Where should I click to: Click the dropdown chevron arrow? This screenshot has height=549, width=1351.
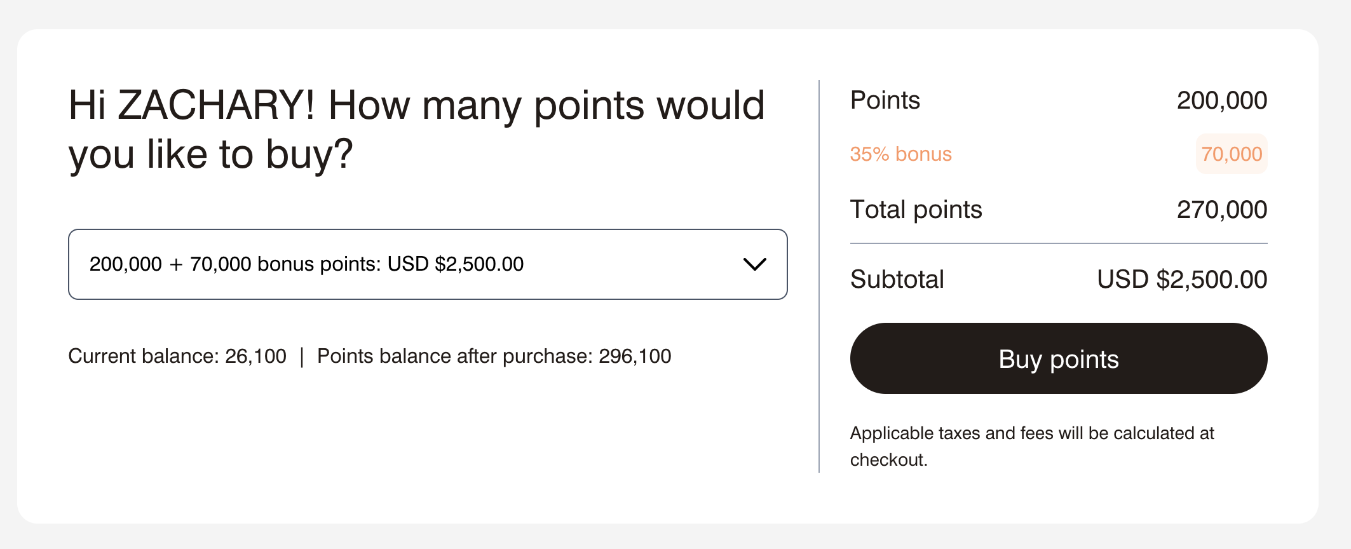(x=754, y=264)
